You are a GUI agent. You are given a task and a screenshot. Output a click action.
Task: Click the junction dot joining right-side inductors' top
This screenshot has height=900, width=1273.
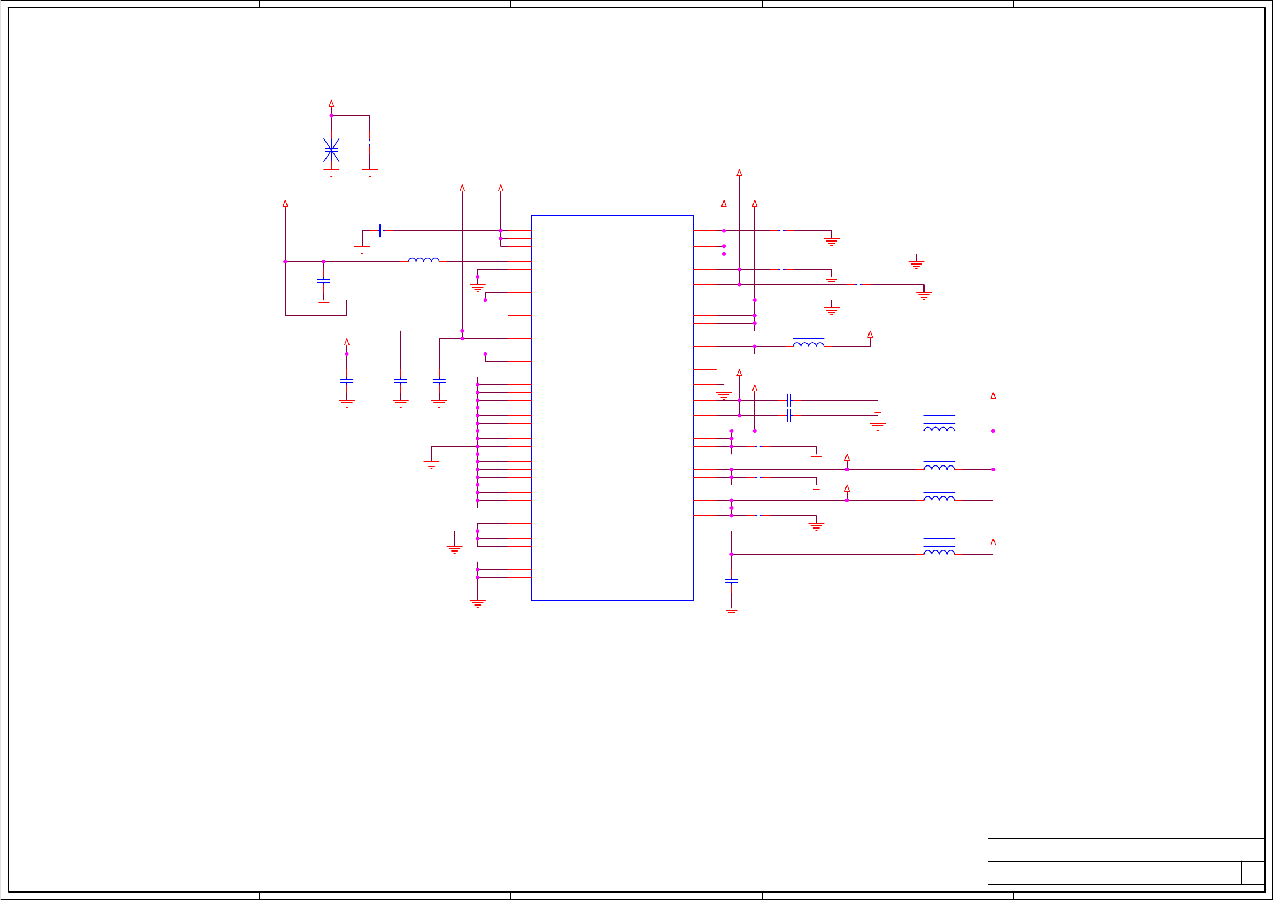993,431
